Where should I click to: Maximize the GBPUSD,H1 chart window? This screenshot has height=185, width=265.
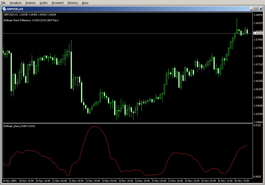(x=256, y=9)
